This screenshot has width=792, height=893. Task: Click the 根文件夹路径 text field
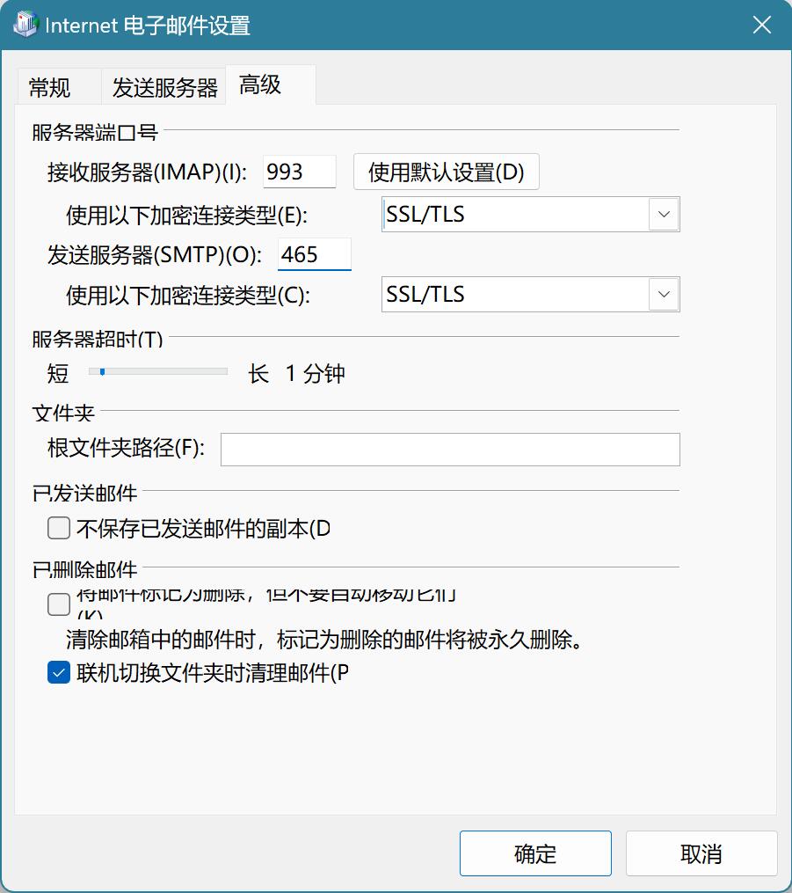point(450,449)
